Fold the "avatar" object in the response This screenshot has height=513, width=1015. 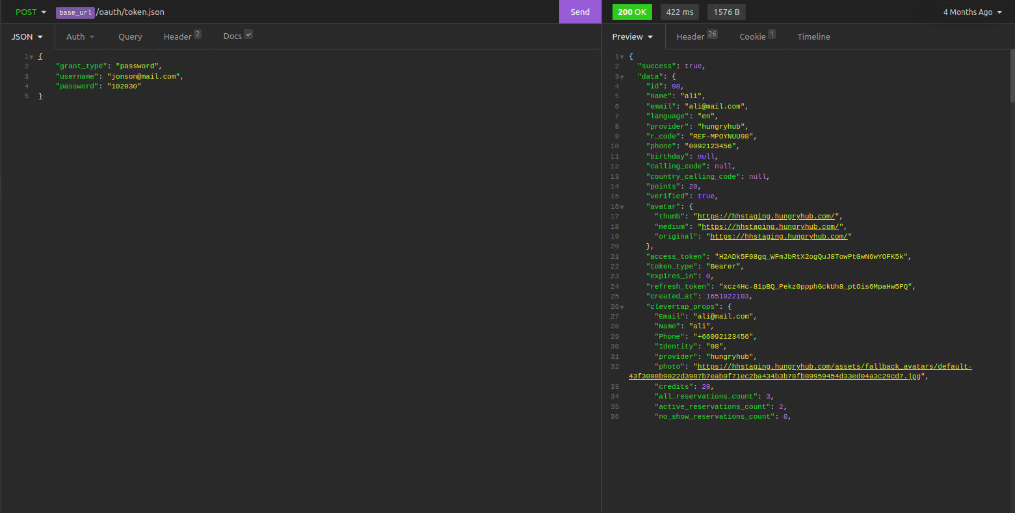pyautogui.click(x=622, y=207)
